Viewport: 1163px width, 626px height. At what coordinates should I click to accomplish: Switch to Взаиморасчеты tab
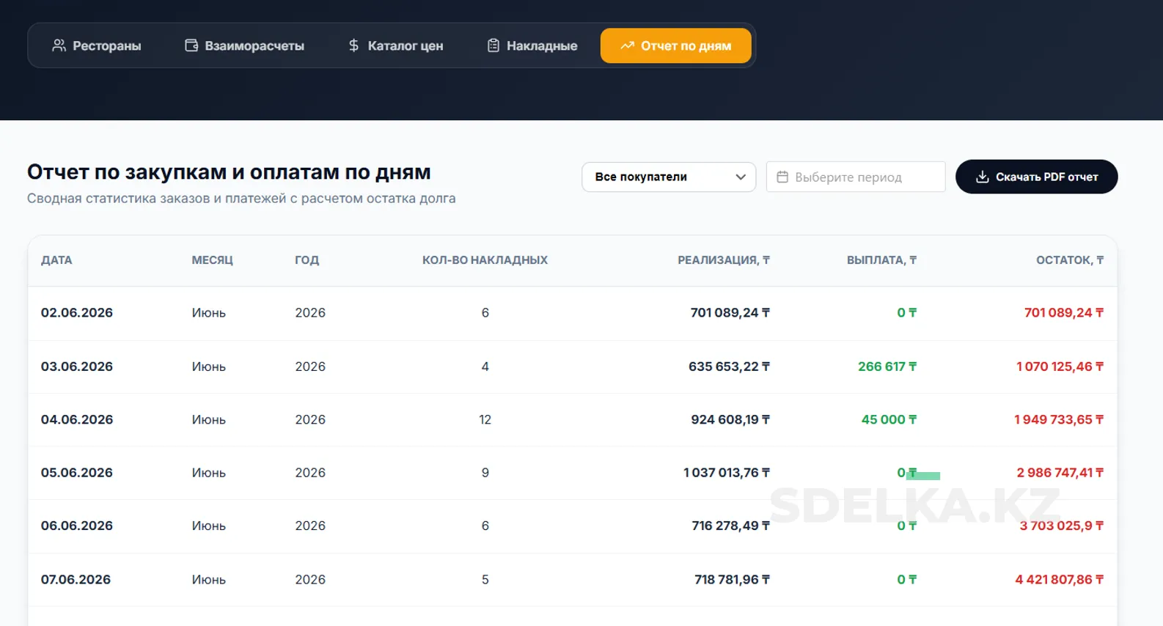click(244, 45)
